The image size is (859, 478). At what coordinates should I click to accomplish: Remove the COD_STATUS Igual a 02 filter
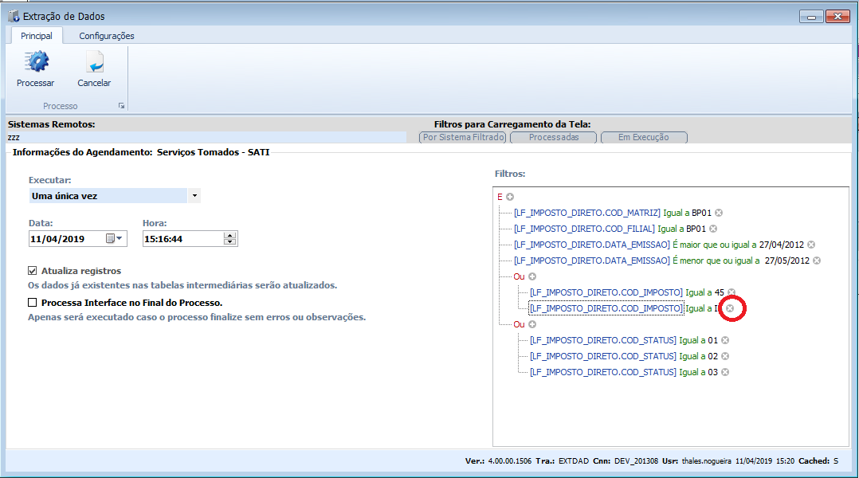pos(725,356)
